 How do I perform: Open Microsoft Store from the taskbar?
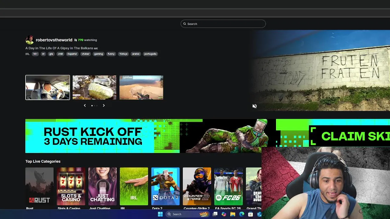[x=250, y=214]
